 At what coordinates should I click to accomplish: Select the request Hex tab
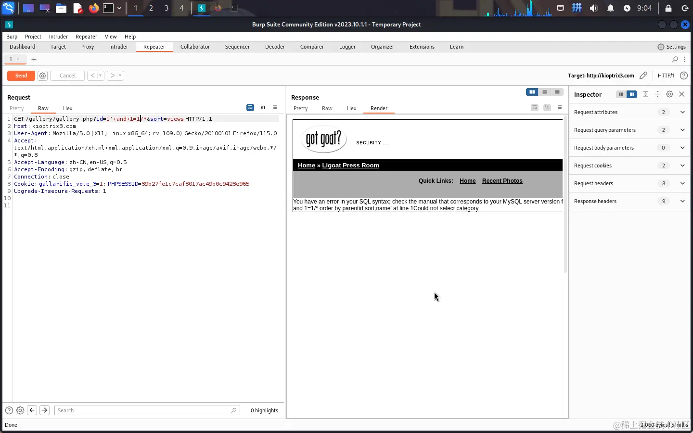(67, 108)
